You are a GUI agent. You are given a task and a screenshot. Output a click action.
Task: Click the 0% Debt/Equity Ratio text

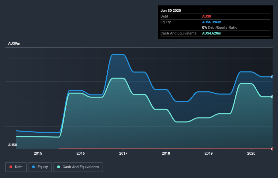[220, 28]
